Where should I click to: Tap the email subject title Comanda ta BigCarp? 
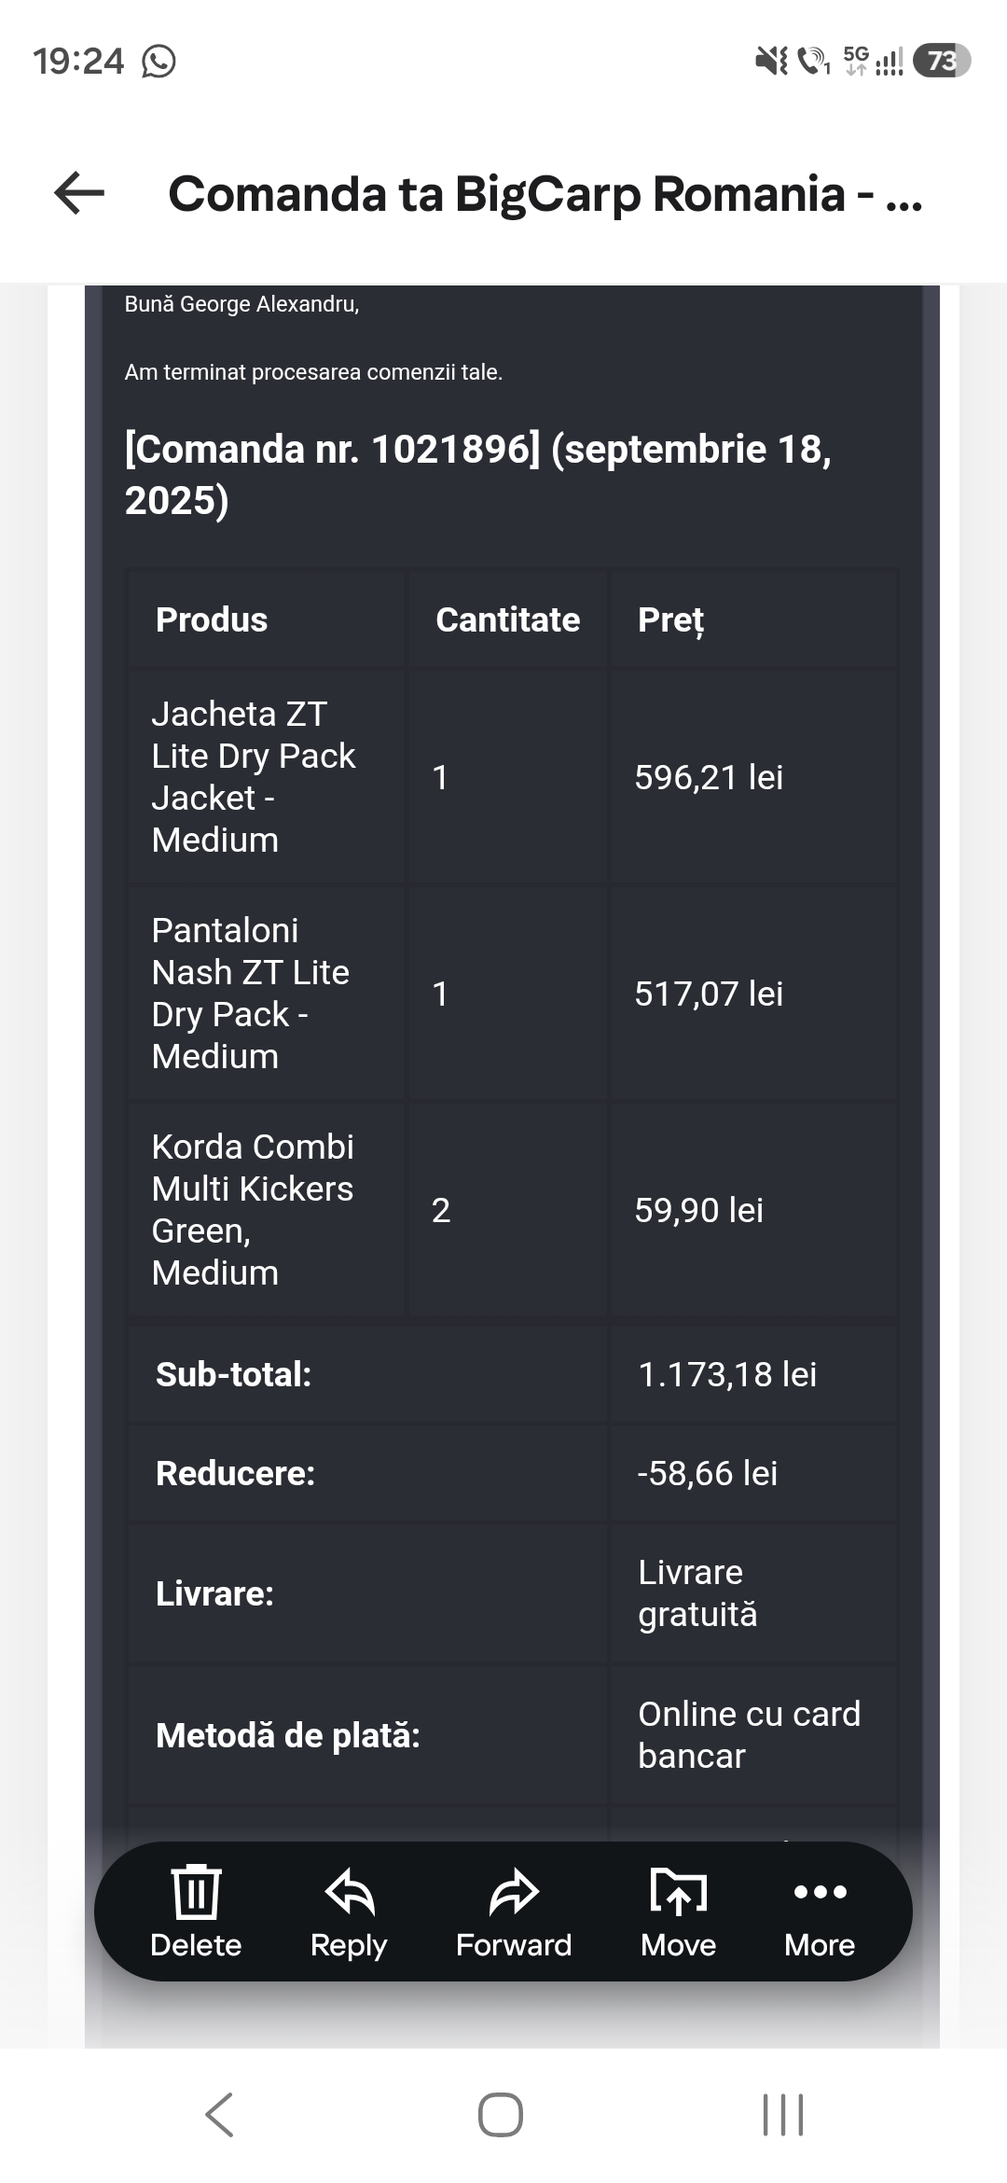pyautogui.click(x=545, y=194)
